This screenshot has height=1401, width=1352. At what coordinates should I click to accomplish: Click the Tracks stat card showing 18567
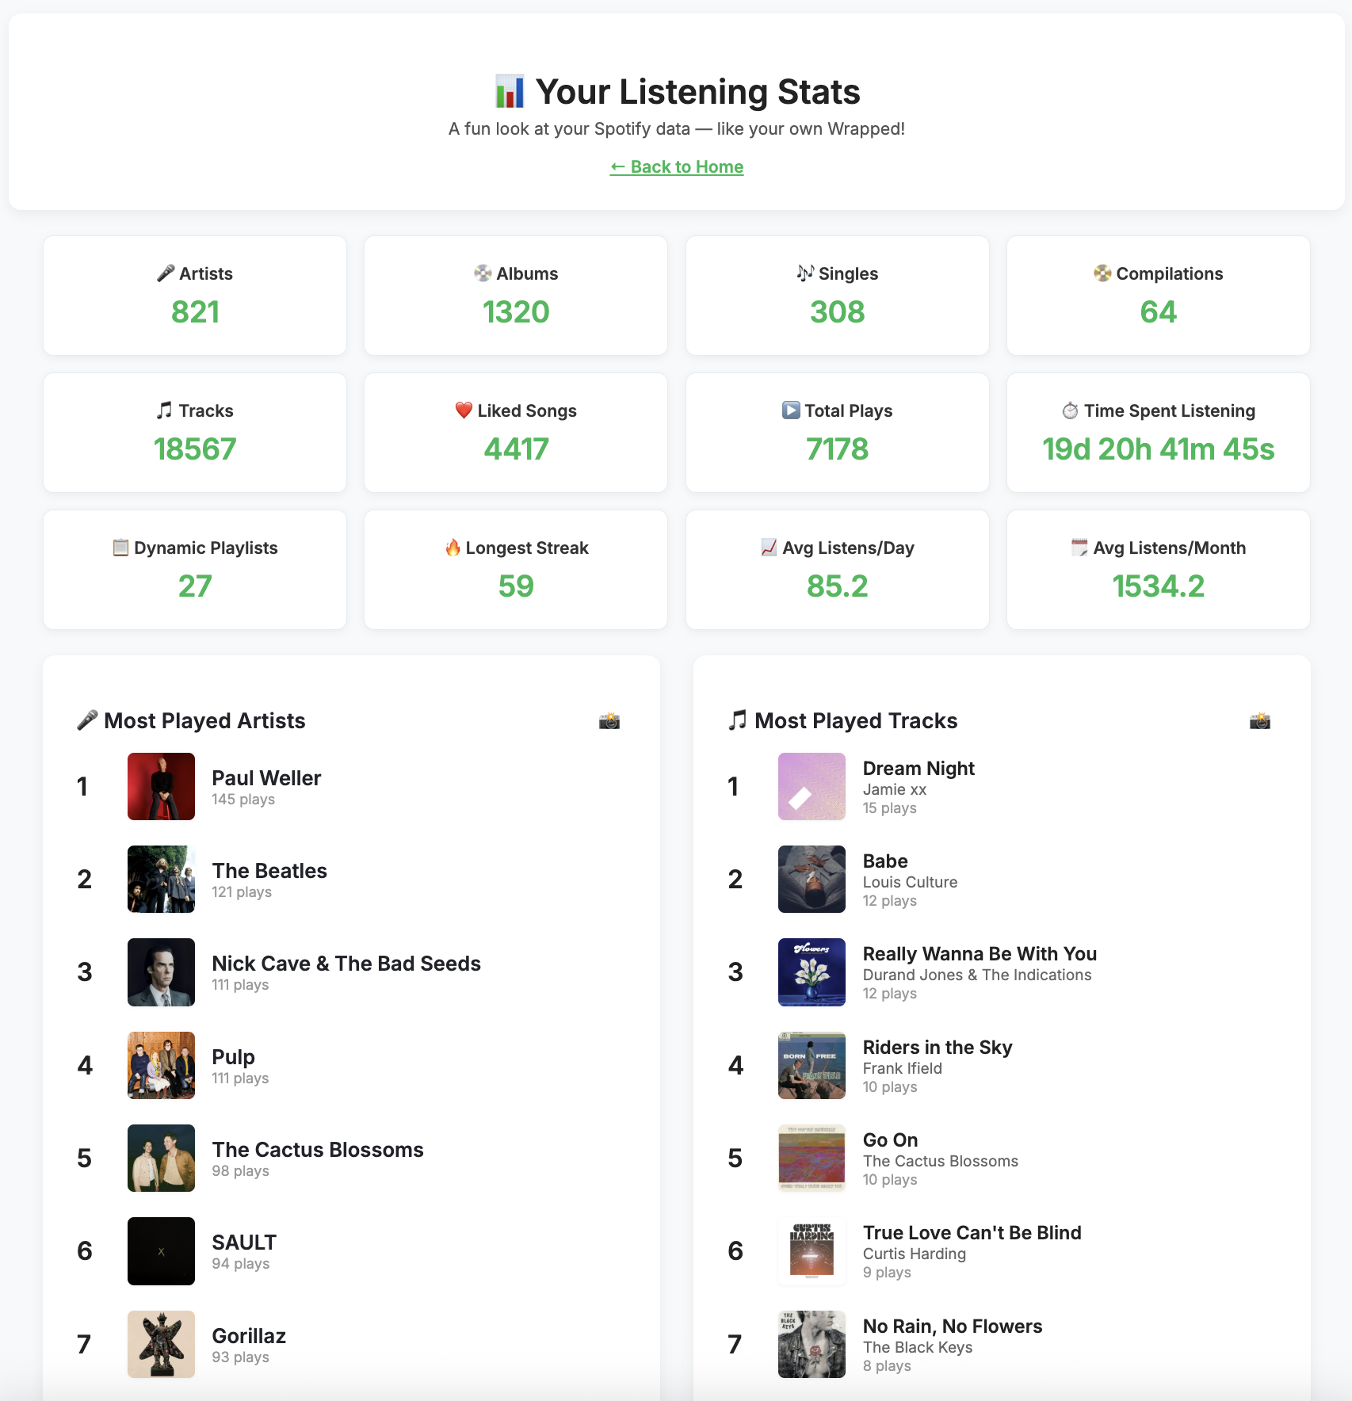point(194,432)
